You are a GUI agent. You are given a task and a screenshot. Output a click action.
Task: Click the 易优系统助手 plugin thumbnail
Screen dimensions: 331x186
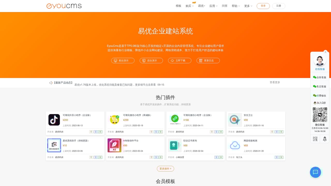(54, 145)
